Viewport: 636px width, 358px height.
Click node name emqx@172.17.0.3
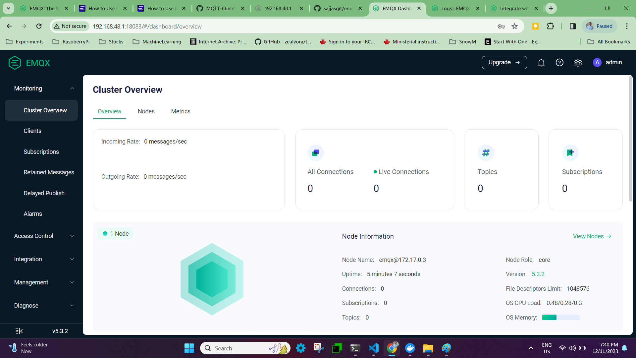click(402, 260)
